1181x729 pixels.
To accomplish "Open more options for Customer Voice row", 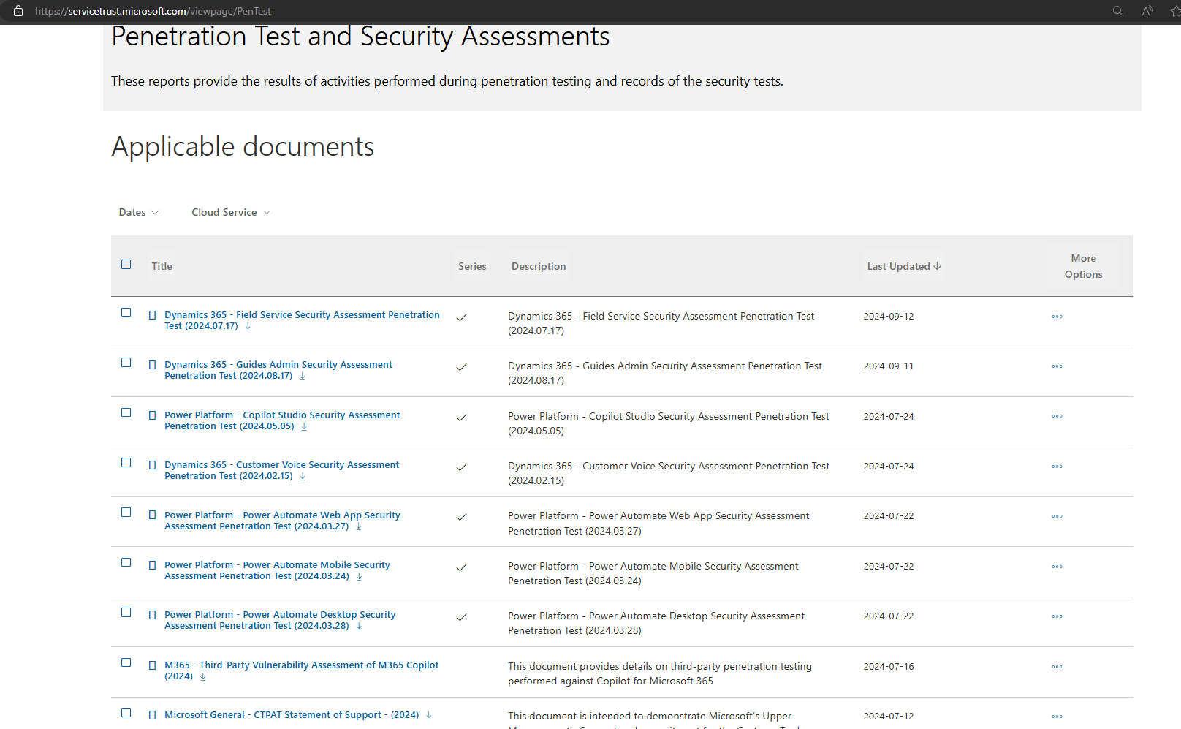I will coord(1057,467).
